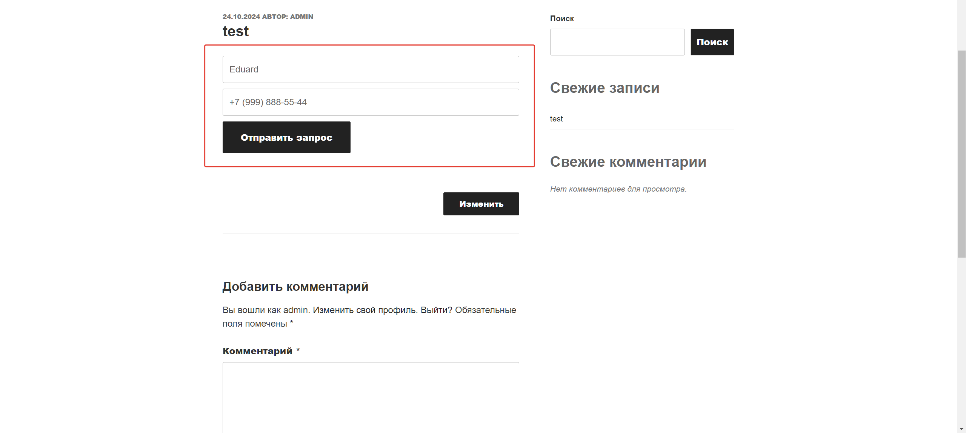Click the Изменить button below the form

click(x=481, y=204)
